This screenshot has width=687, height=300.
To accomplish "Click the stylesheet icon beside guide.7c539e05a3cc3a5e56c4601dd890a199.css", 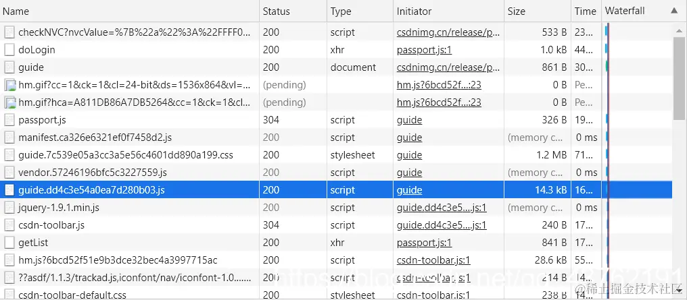I will (x=9, y=154).
